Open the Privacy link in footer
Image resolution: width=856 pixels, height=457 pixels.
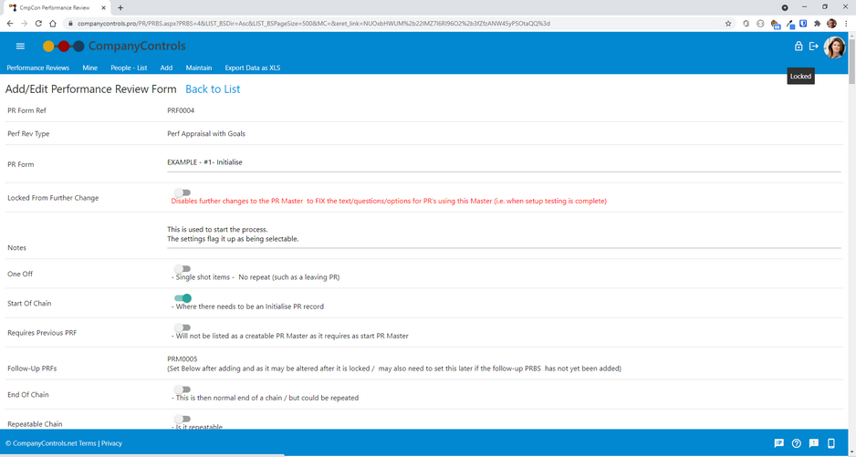point(112,443)
